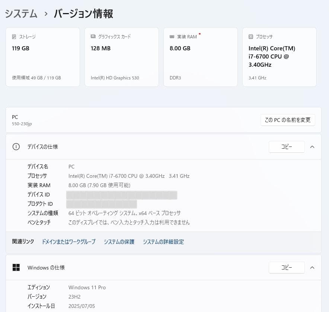Collapse the デバイスの仕様 section with its chevron
Image resolution: width=329 pixels, height=312 pixels.
[312, 147]
